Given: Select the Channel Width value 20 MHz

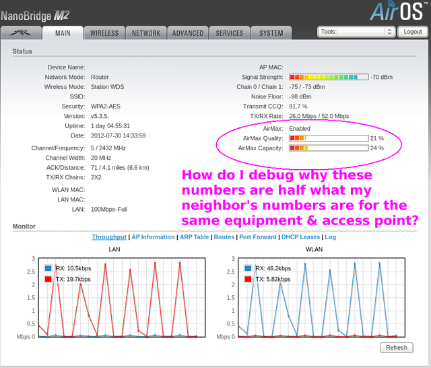Looking at the screenshot, I should pyautogui.click(x=101, y=158).
